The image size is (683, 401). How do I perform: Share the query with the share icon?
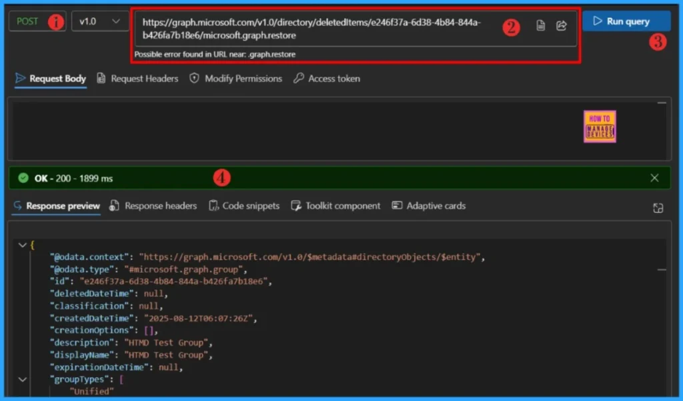tap(562, 26)
